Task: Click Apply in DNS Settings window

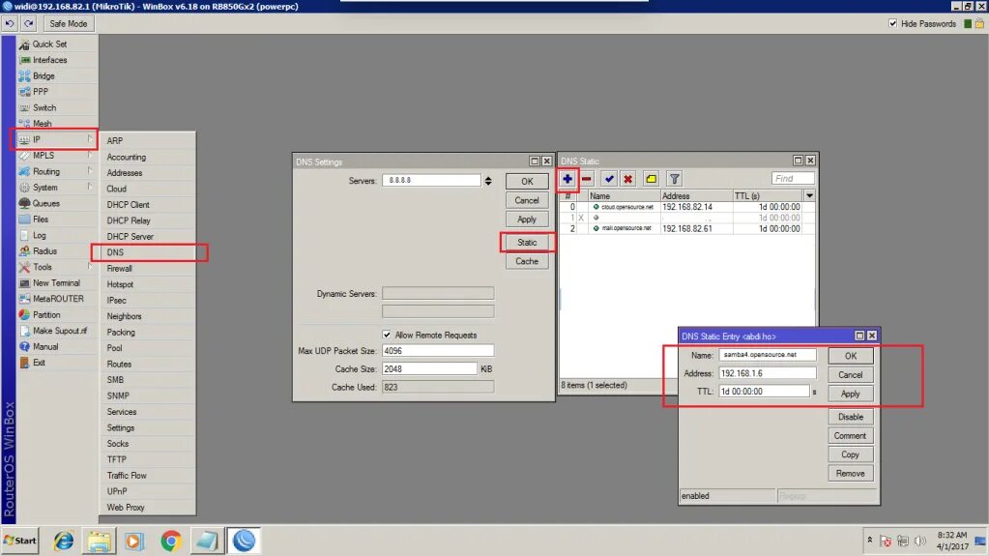Action: coord(527,219)
